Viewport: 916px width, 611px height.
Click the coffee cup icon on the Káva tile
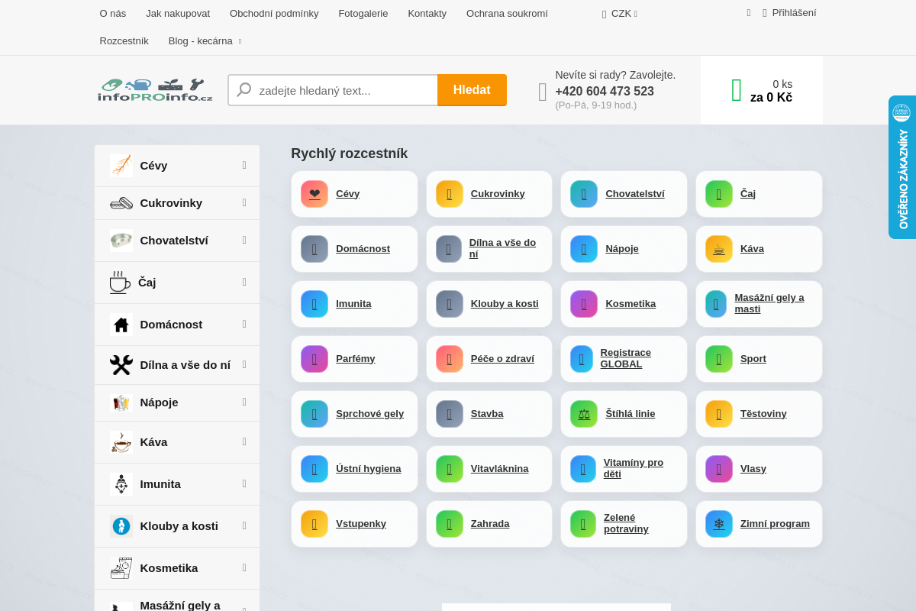point(718,249)
